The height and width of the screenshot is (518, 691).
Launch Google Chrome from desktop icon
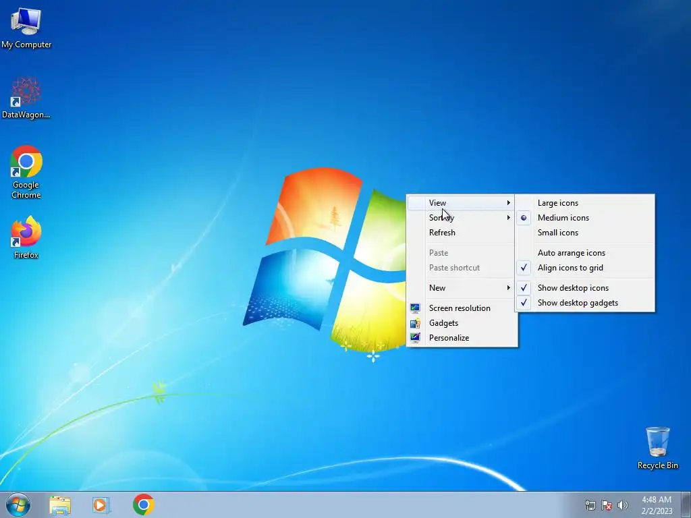[26, 172]
